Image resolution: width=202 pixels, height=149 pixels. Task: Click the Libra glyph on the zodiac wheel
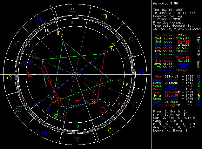tap(73, 10)
